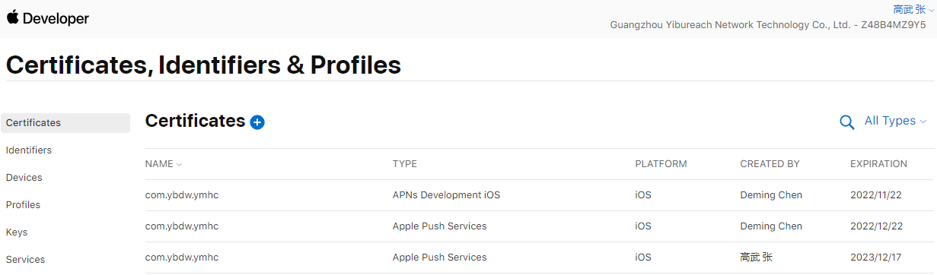The height and width of the screenshot is (275, 937).
Task: Go to Services in the sidebar
Action: coord(25,260)
